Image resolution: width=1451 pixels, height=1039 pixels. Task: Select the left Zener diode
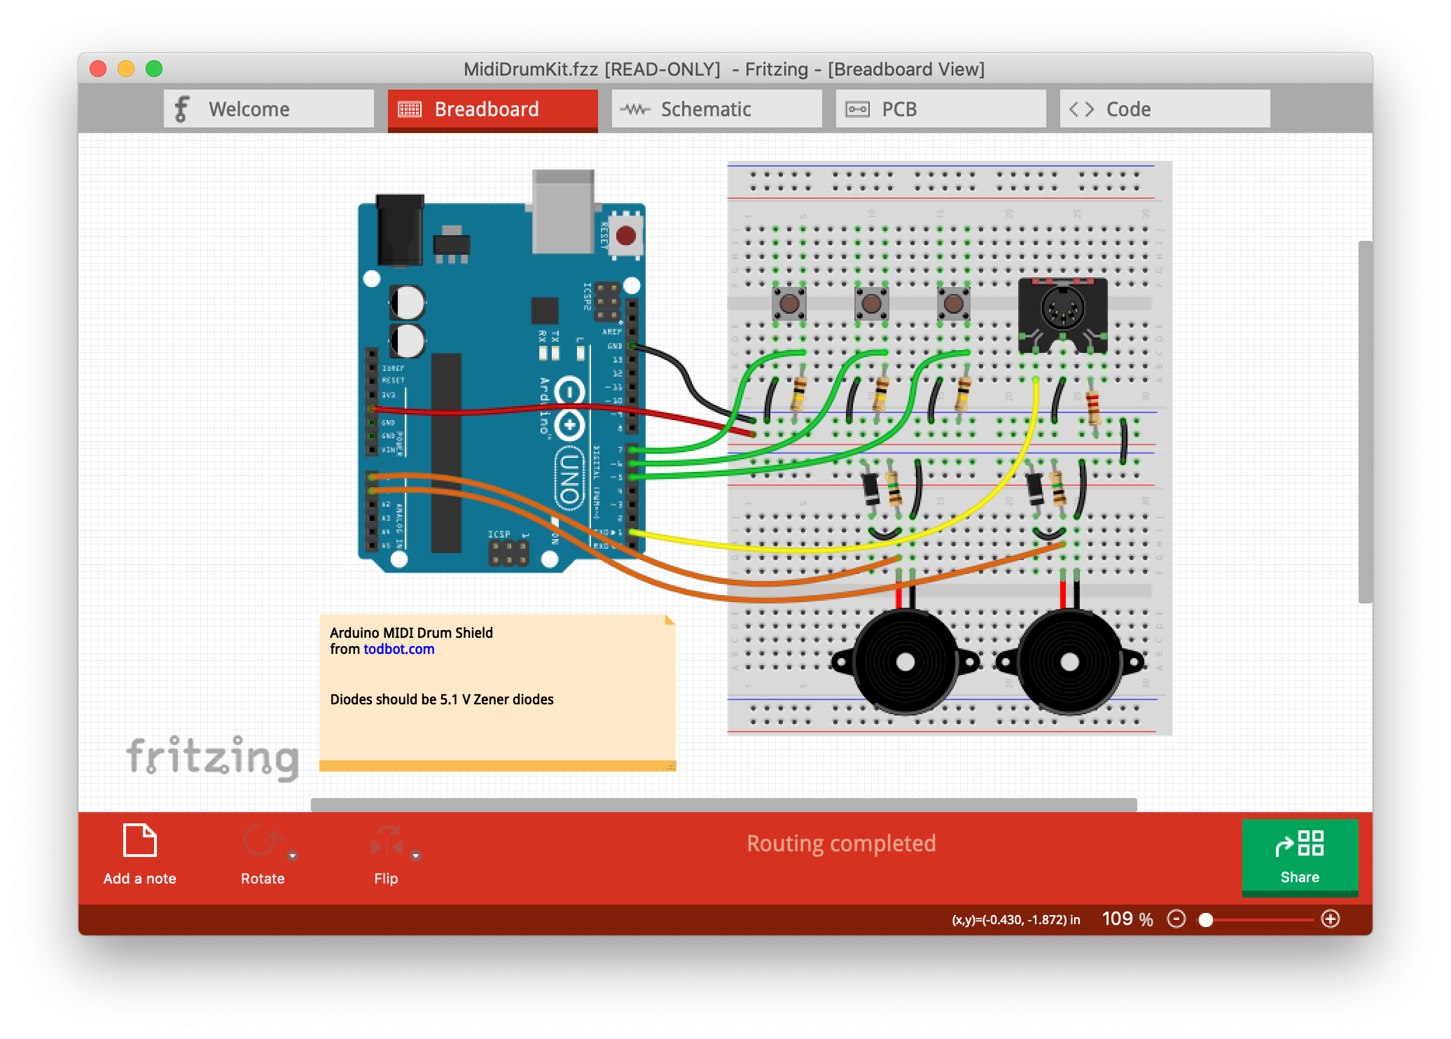[x=870, y=489]
